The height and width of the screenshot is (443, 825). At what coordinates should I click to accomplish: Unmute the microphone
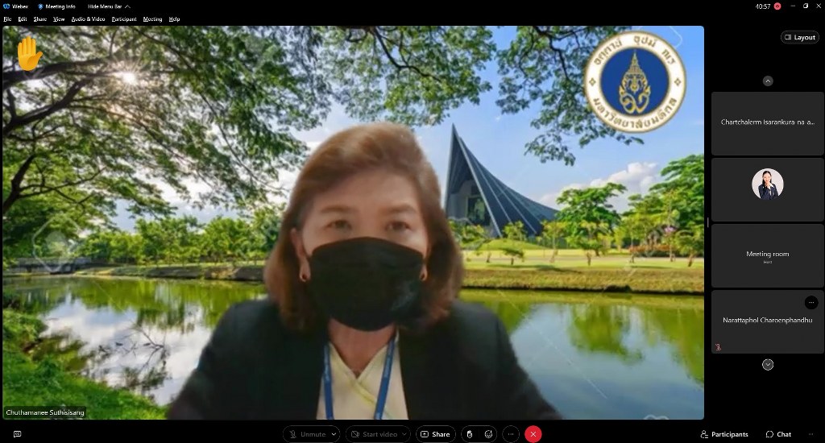pyautogui.click(x=306, y=434)
